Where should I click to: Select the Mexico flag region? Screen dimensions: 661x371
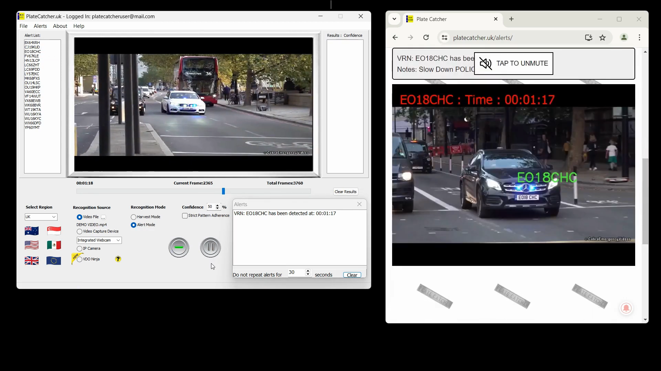pyautogui.click(x=54, y=245)
